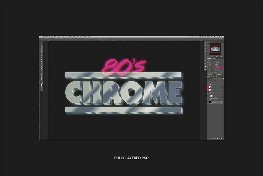Hide the Background layer
This screenshot has height=176, width=263.
coord(208,102)
